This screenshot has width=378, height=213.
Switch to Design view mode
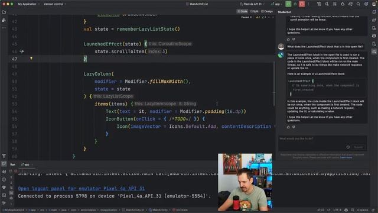(267, 11)
